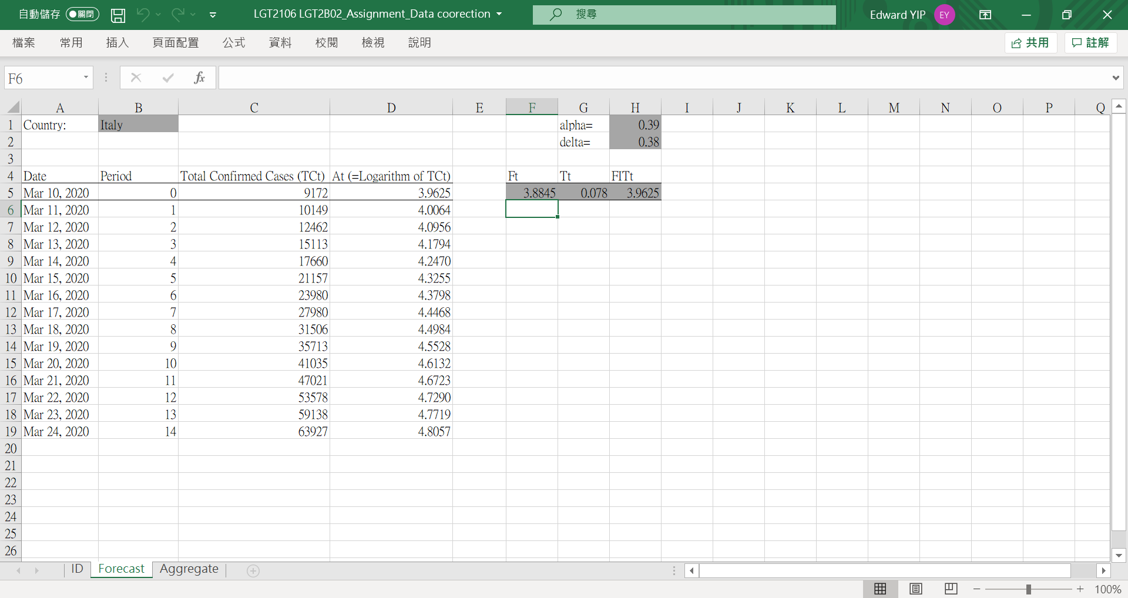The height and width of the screenshot is (598, 1128).
Task: Add a new worksheet with the plus icon
Action: 253,570
